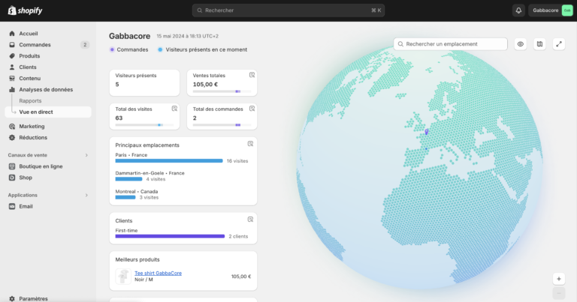Image resolution: width=577 pixels, height=302 pixels.
Task: Open Paramètres at the sidebar bottom
Action: [x=33, y=298]
